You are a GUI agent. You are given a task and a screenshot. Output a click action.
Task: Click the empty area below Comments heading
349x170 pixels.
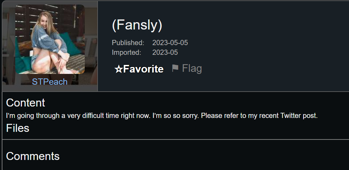[x=176, y=166]
